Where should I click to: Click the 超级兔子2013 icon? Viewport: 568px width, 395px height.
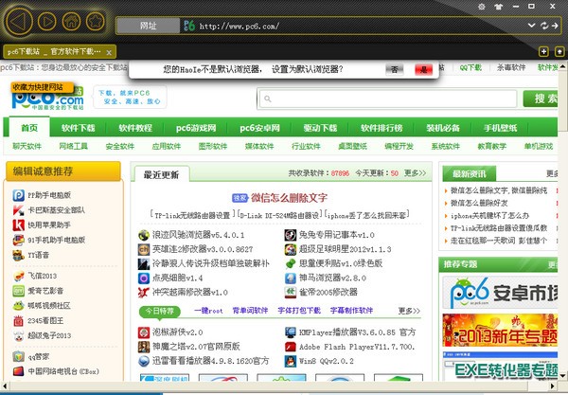pos(19,335)
